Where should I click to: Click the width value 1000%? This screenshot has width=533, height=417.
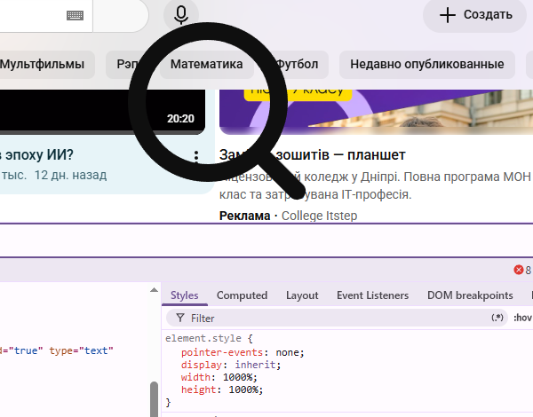237,377
